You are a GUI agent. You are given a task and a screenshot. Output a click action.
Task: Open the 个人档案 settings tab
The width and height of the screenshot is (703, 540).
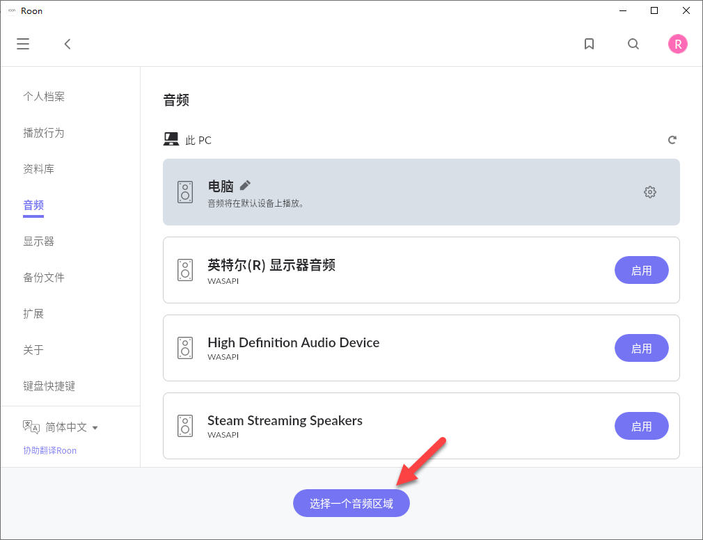click(x=44, y=96)
